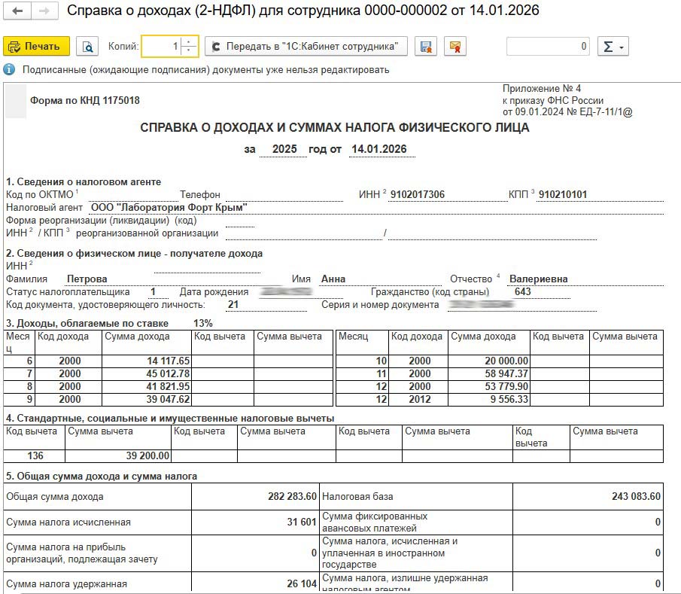The width and height of the screenshot is (681, 594).
Task: Decrease copies with the down stepper arrow
Action: [x=189, y=51]
